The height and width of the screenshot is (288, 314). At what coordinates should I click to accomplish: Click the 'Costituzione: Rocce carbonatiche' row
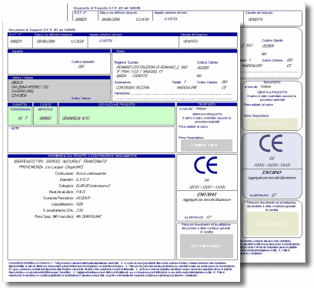81,173
